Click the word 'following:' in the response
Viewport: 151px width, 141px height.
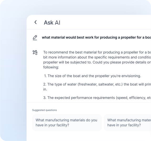pos(51,67)
